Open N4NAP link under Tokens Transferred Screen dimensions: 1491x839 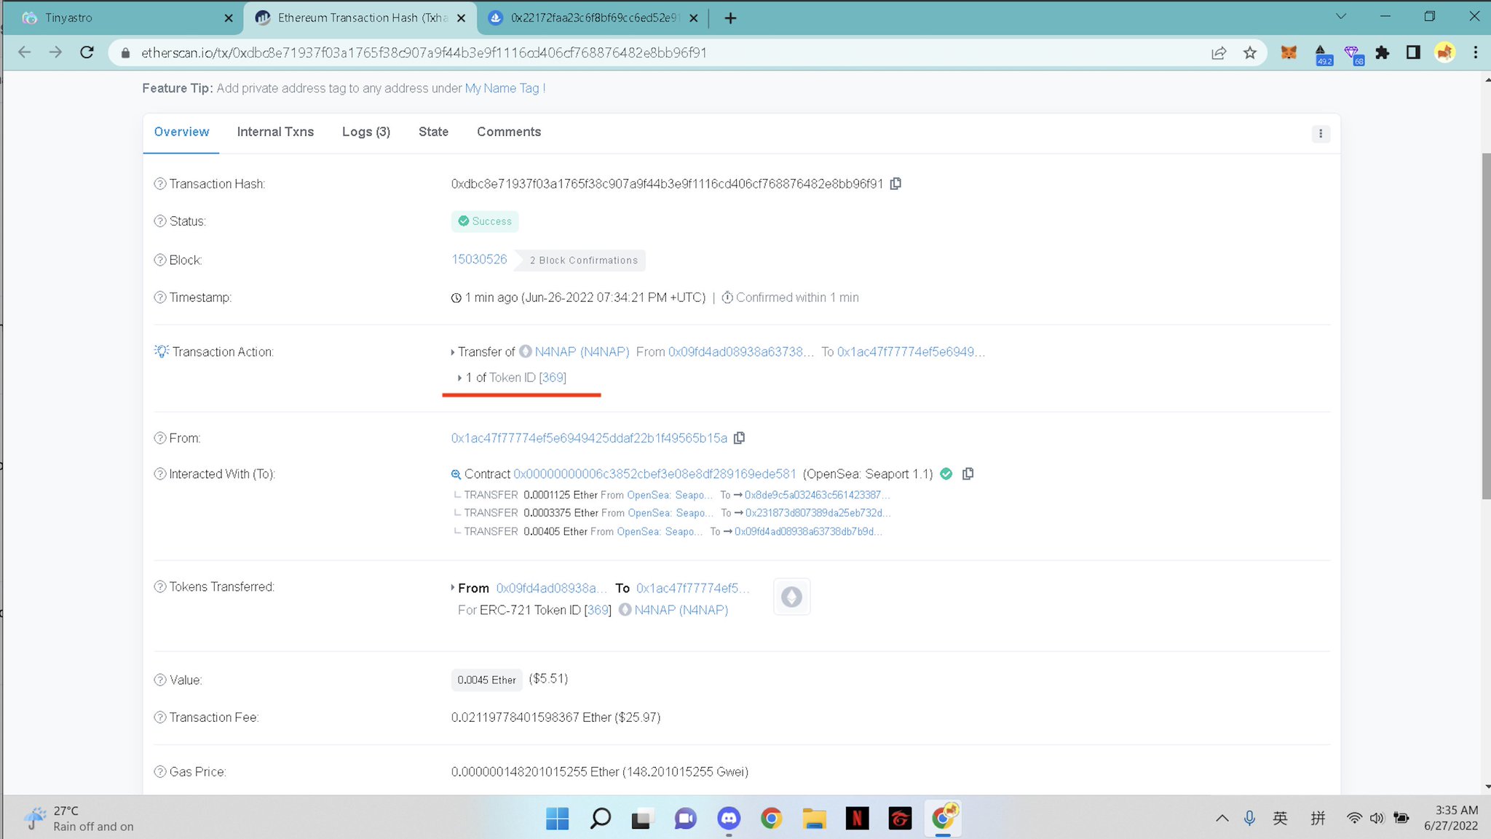coord(681,610)
